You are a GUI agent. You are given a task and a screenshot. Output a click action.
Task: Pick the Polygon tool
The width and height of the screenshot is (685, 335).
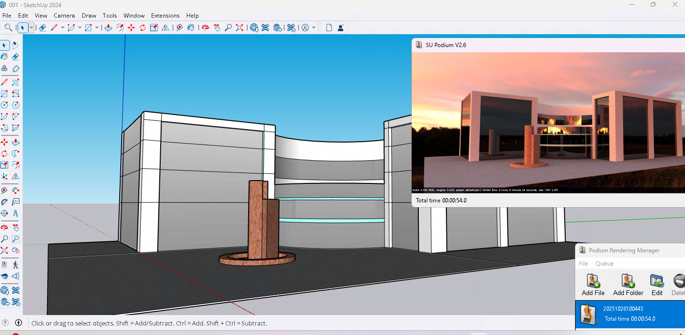(16, 105)
